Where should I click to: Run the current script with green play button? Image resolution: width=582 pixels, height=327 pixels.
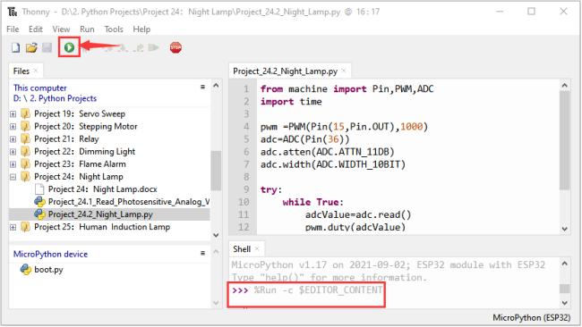coord(69,47)
